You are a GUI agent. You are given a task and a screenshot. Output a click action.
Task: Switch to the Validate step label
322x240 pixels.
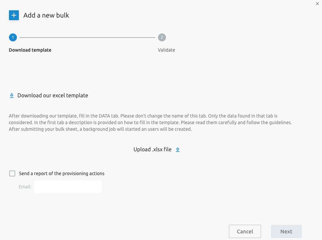tap(166, 50)
